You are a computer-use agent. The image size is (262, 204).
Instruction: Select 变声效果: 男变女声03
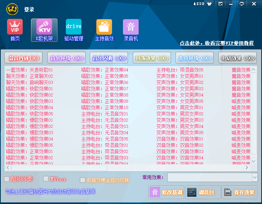pos(180,120)
